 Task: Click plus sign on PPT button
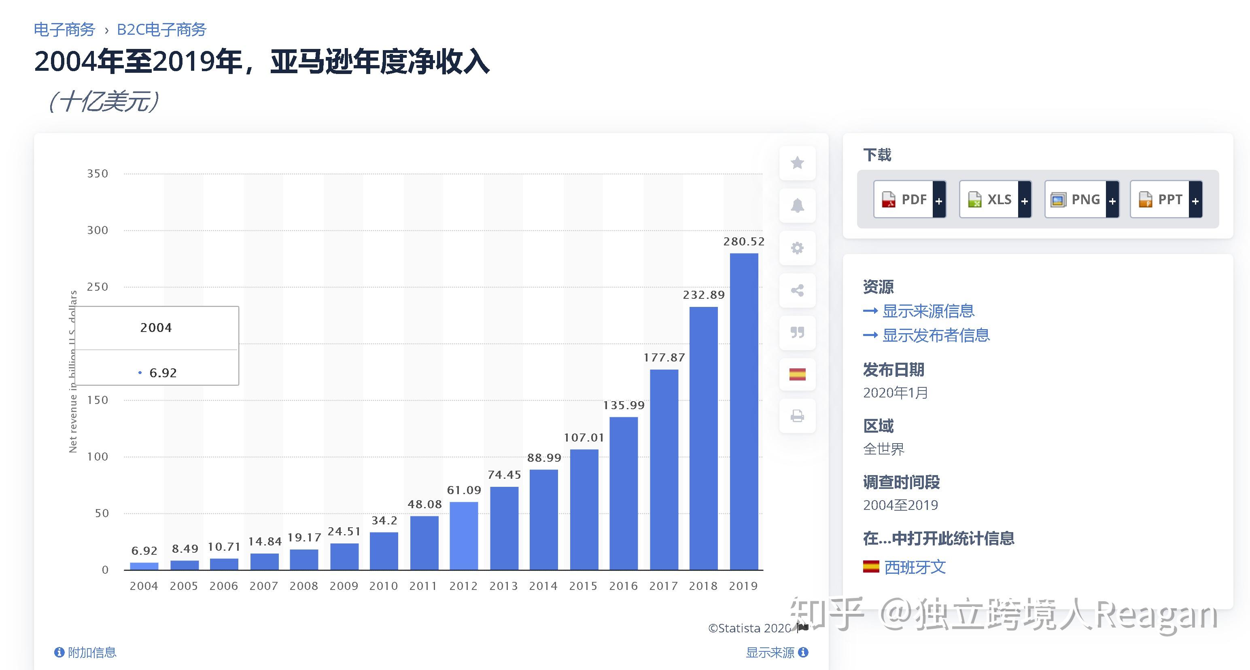pyautogui.click(x=1196, y=200)
